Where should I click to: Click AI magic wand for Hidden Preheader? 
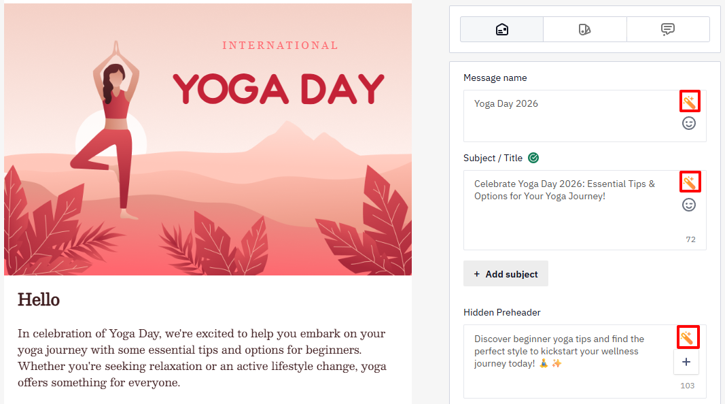point(688,337)
